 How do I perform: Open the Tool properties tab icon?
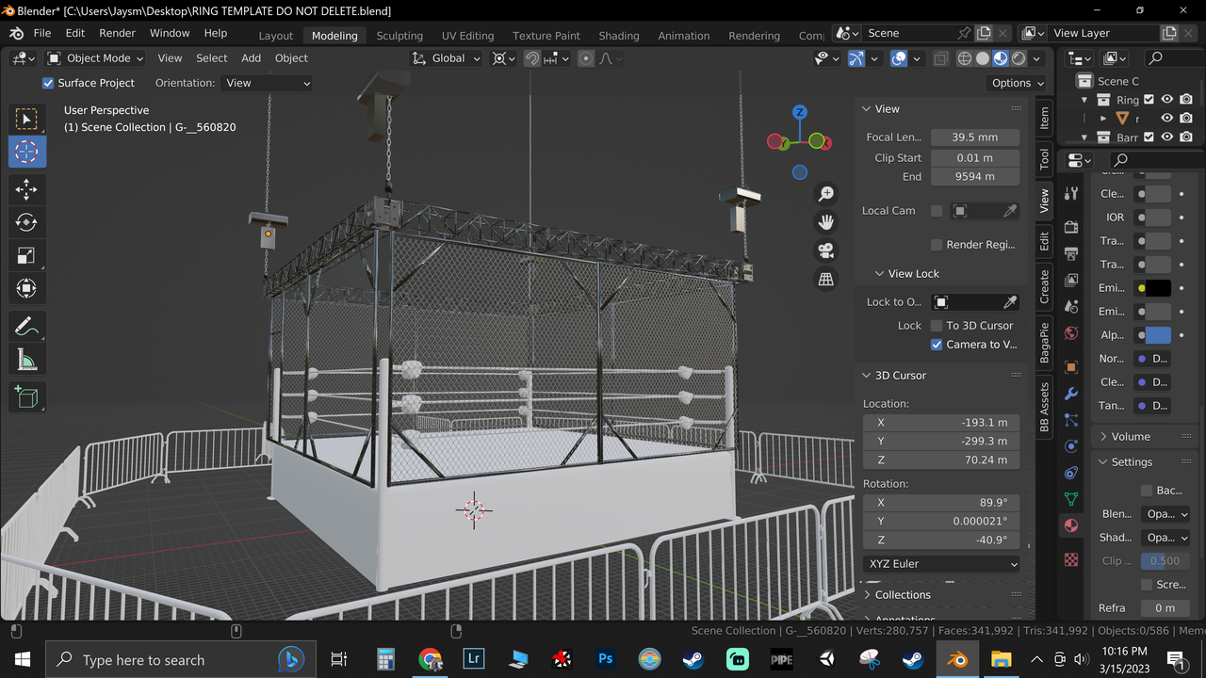pos(1071,193)
